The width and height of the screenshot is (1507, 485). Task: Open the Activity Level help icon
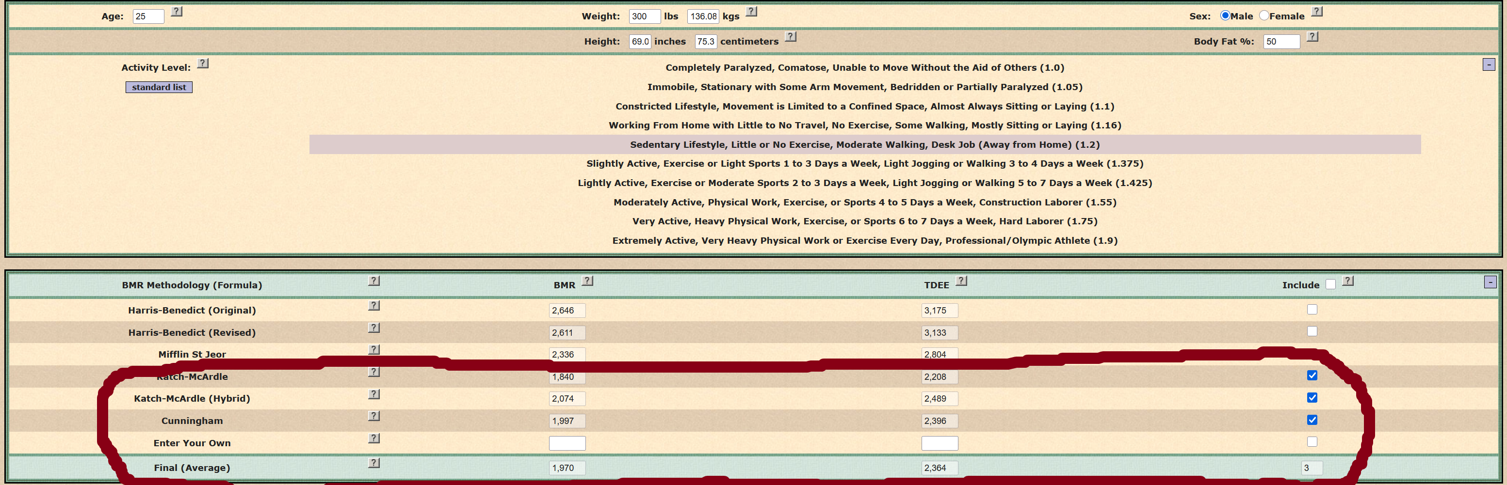pos(203,63)
